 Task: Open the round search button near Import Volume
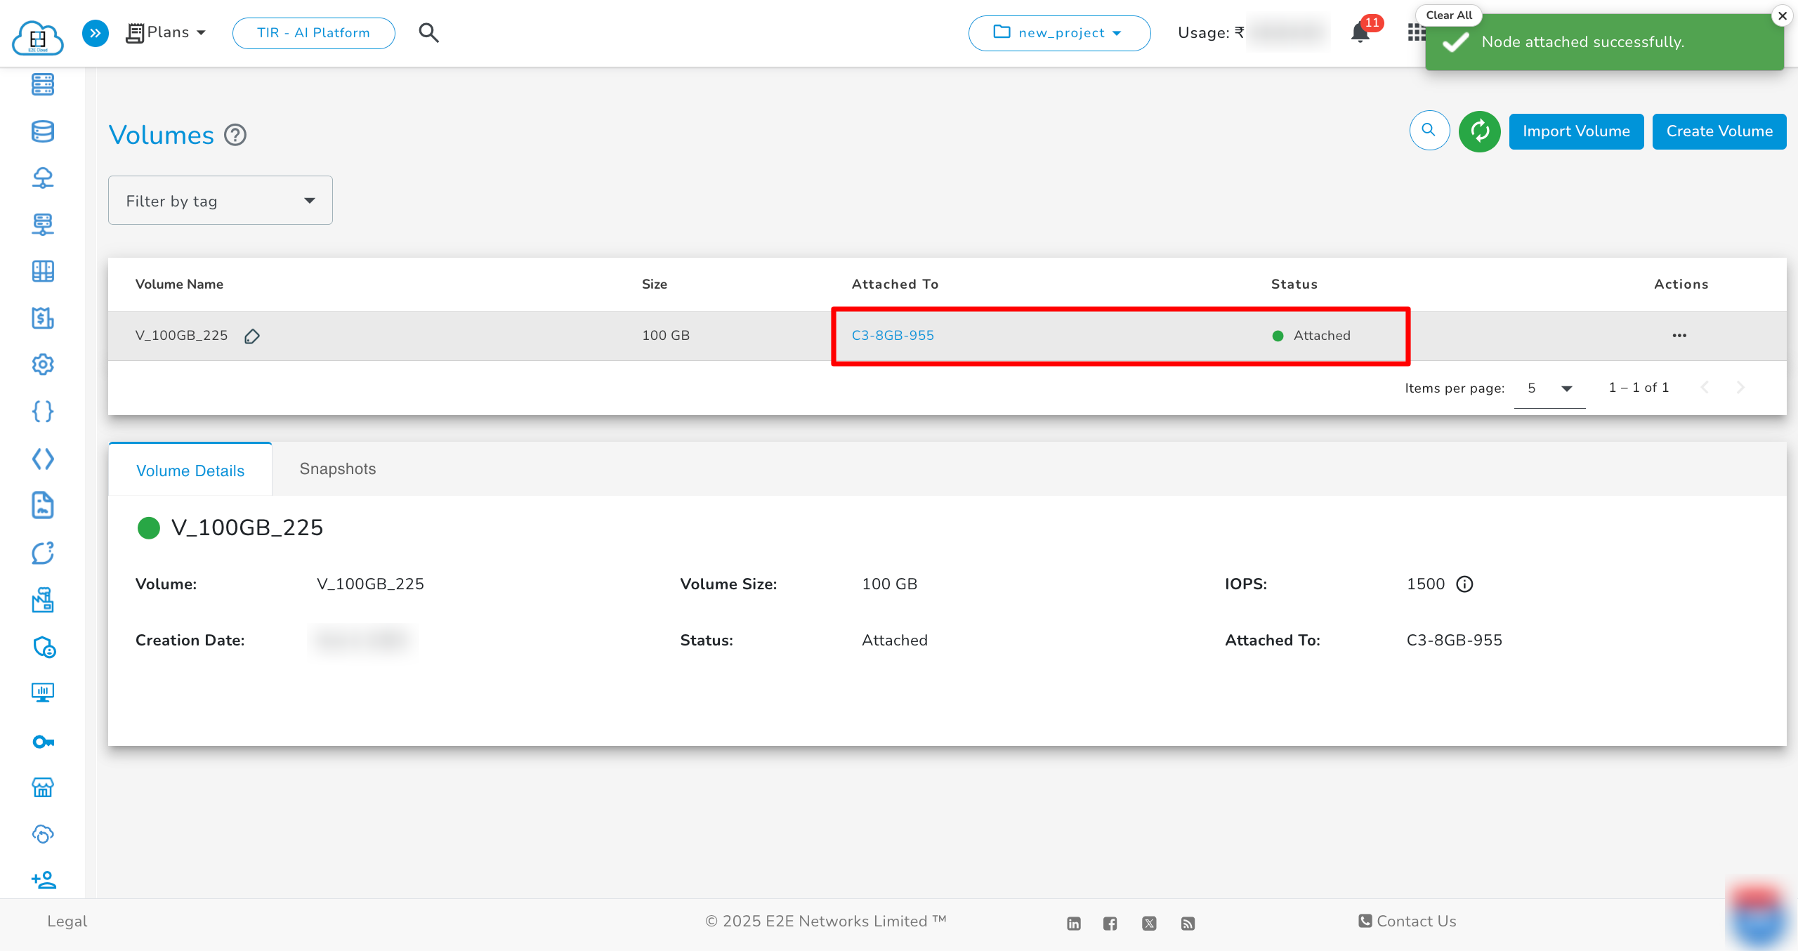1429,131
